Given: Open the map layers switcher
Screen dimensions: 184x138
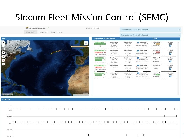Looking at the screenshot, I should pos(86,43).
